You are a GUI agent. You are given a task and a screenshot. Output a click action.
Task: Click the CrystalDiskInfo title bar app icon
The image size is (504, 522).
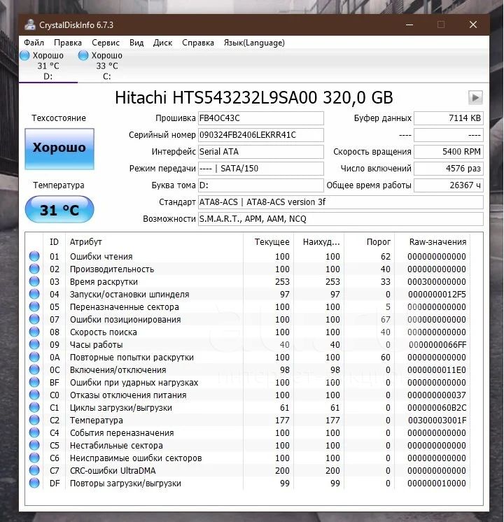coord(30,25)
